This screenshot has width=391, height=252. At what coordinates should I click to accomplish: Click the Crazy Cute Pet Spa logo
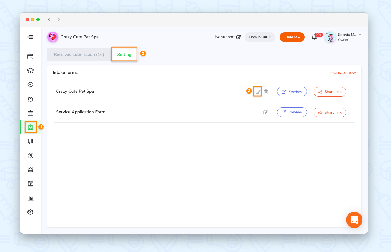[x=53, y=37]
